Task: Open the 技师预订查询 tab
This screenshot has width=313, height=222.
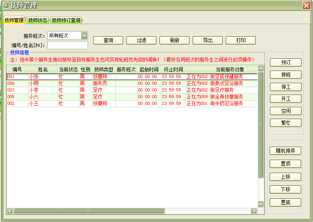Action: pyautogui.click(x=66, y=20)
